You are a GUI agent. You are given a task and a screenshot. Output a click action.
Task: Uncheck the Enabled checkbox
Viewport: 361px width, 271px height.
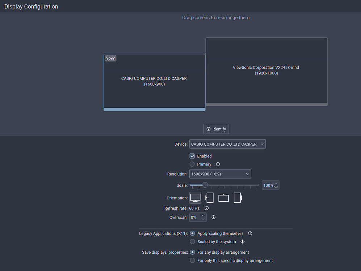tap(192, 156)
